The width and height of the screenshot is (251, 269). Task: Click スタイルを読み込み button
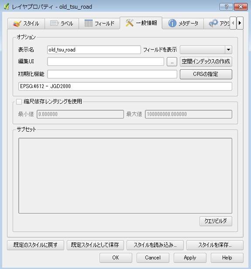pos(155,245)
